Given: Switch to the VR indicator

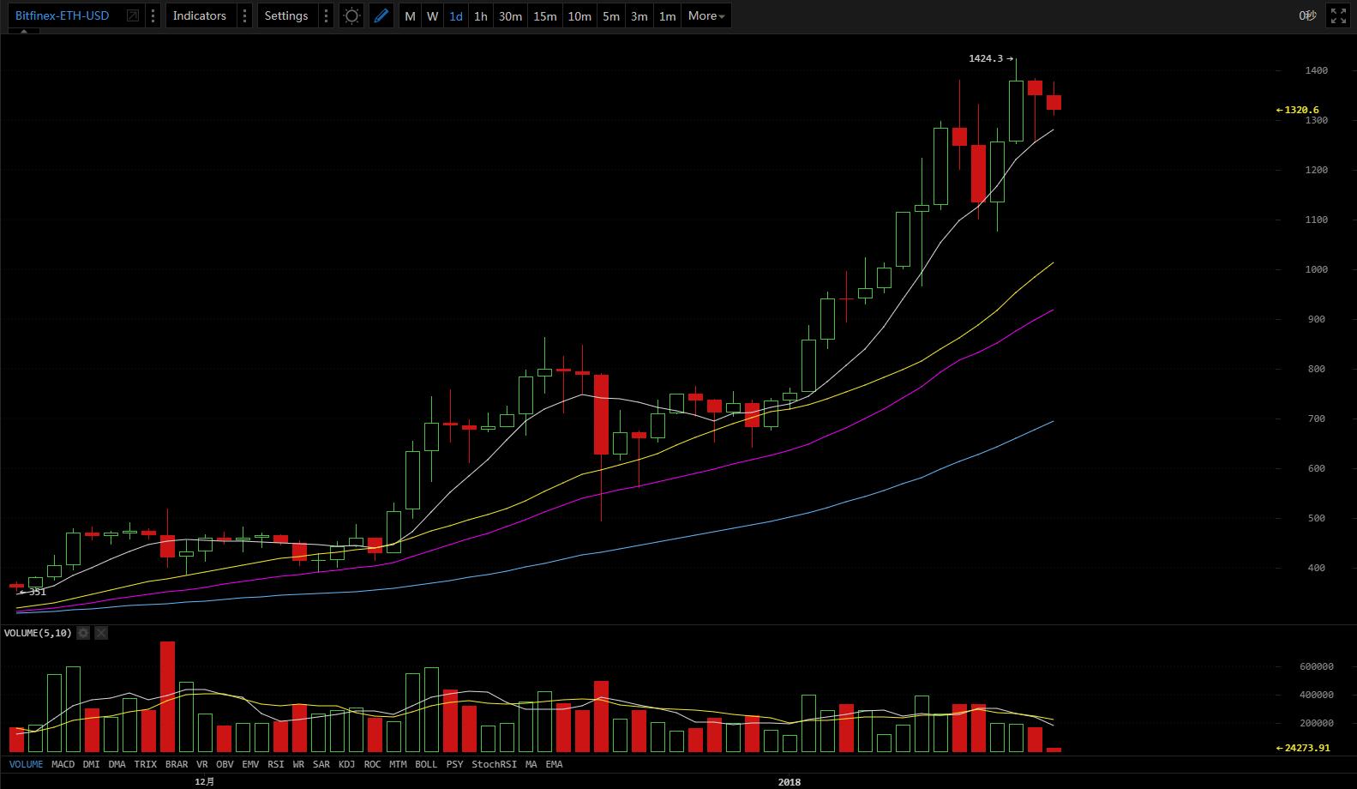Looking at the screenshot, I should pos(202,764).
